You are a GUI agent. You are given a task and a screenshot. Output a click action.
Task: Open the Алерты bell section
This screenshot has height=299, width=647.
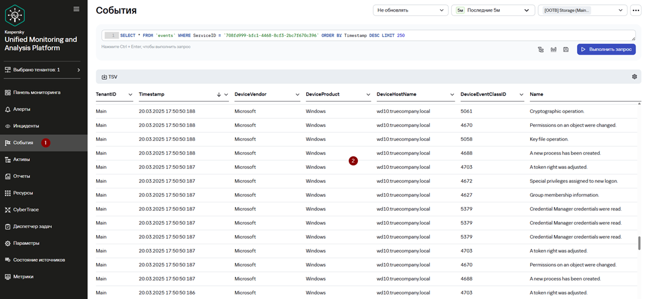(x=44, y=109)
